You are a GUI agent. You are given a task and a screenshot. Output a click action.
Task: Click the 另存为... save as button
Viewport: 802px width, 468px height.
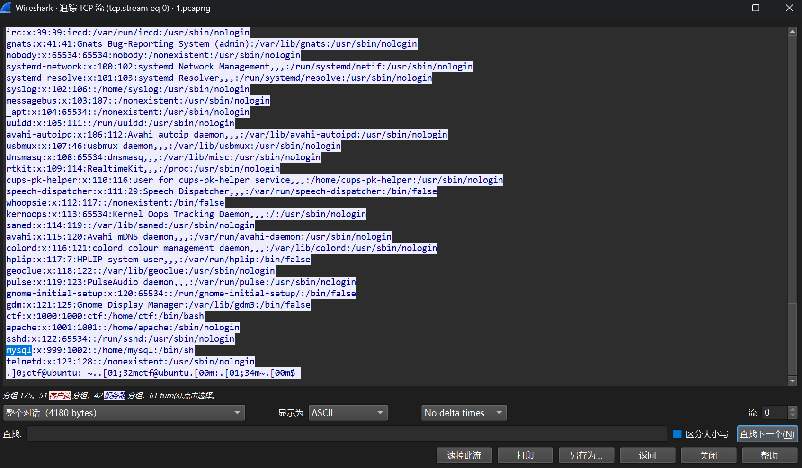click(x=587, y=455)
